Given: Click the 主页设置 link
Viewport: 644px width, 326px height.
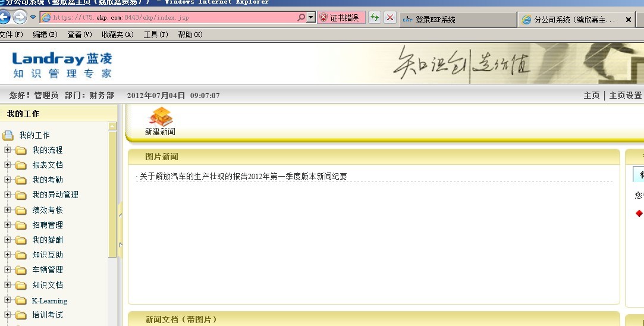Looking at the screenshot, I should point(625,95).
